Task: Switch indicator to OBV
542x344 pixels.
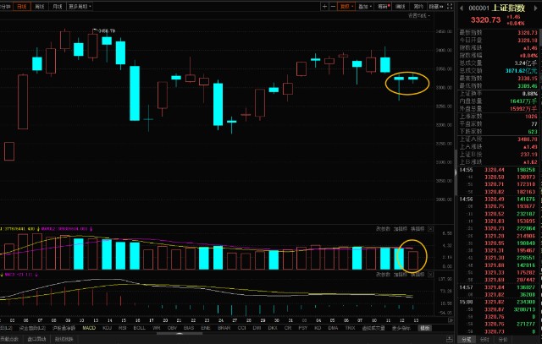Action: 172,328
